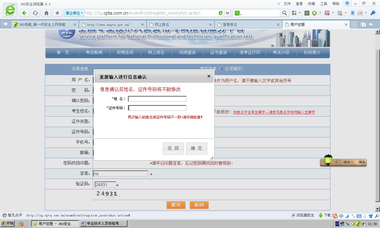Open the 下载 downloads button
Image resolution: width=380 pixels, height=228 pixels.
click(x=325, y=215)
